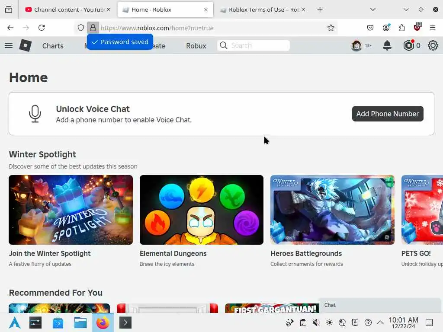Open the Firefox extensions puzzle icon

(x=401, y=28)
